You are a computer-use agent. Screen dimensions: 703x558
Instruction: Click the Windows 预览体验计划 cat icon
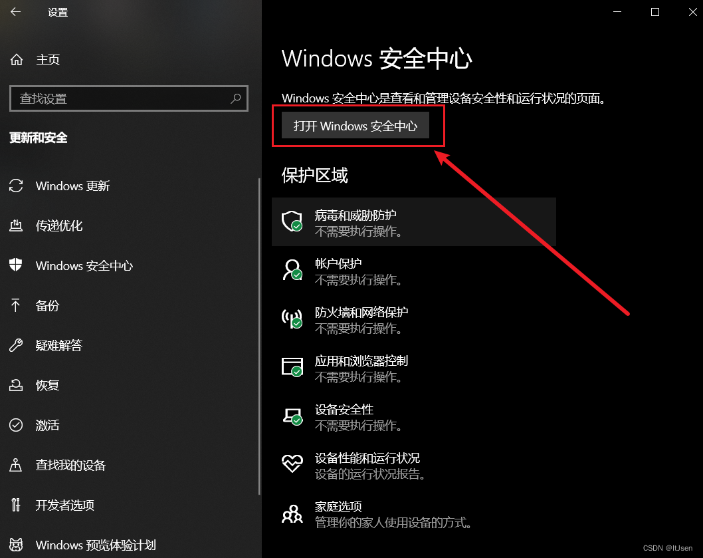tap(16, 545)
